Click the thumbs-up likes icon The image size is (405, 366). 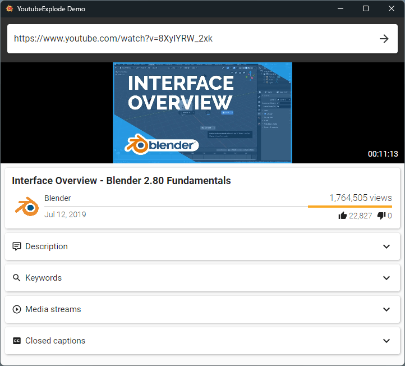pos(343,216)
